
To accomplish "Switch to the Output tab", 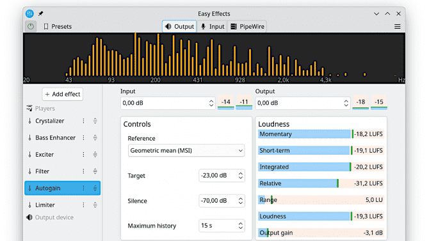I will tap(179, 26).
